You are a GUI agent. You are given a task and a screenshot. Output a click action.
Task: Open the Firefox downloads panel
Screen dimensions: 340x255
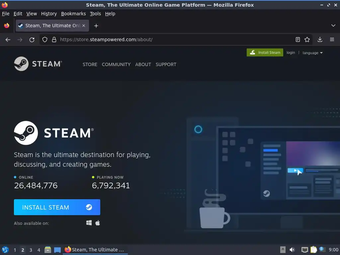tap(320, 40)
